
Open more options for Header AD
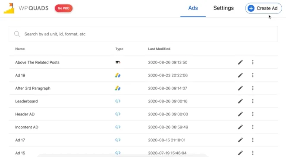(253, 114)
